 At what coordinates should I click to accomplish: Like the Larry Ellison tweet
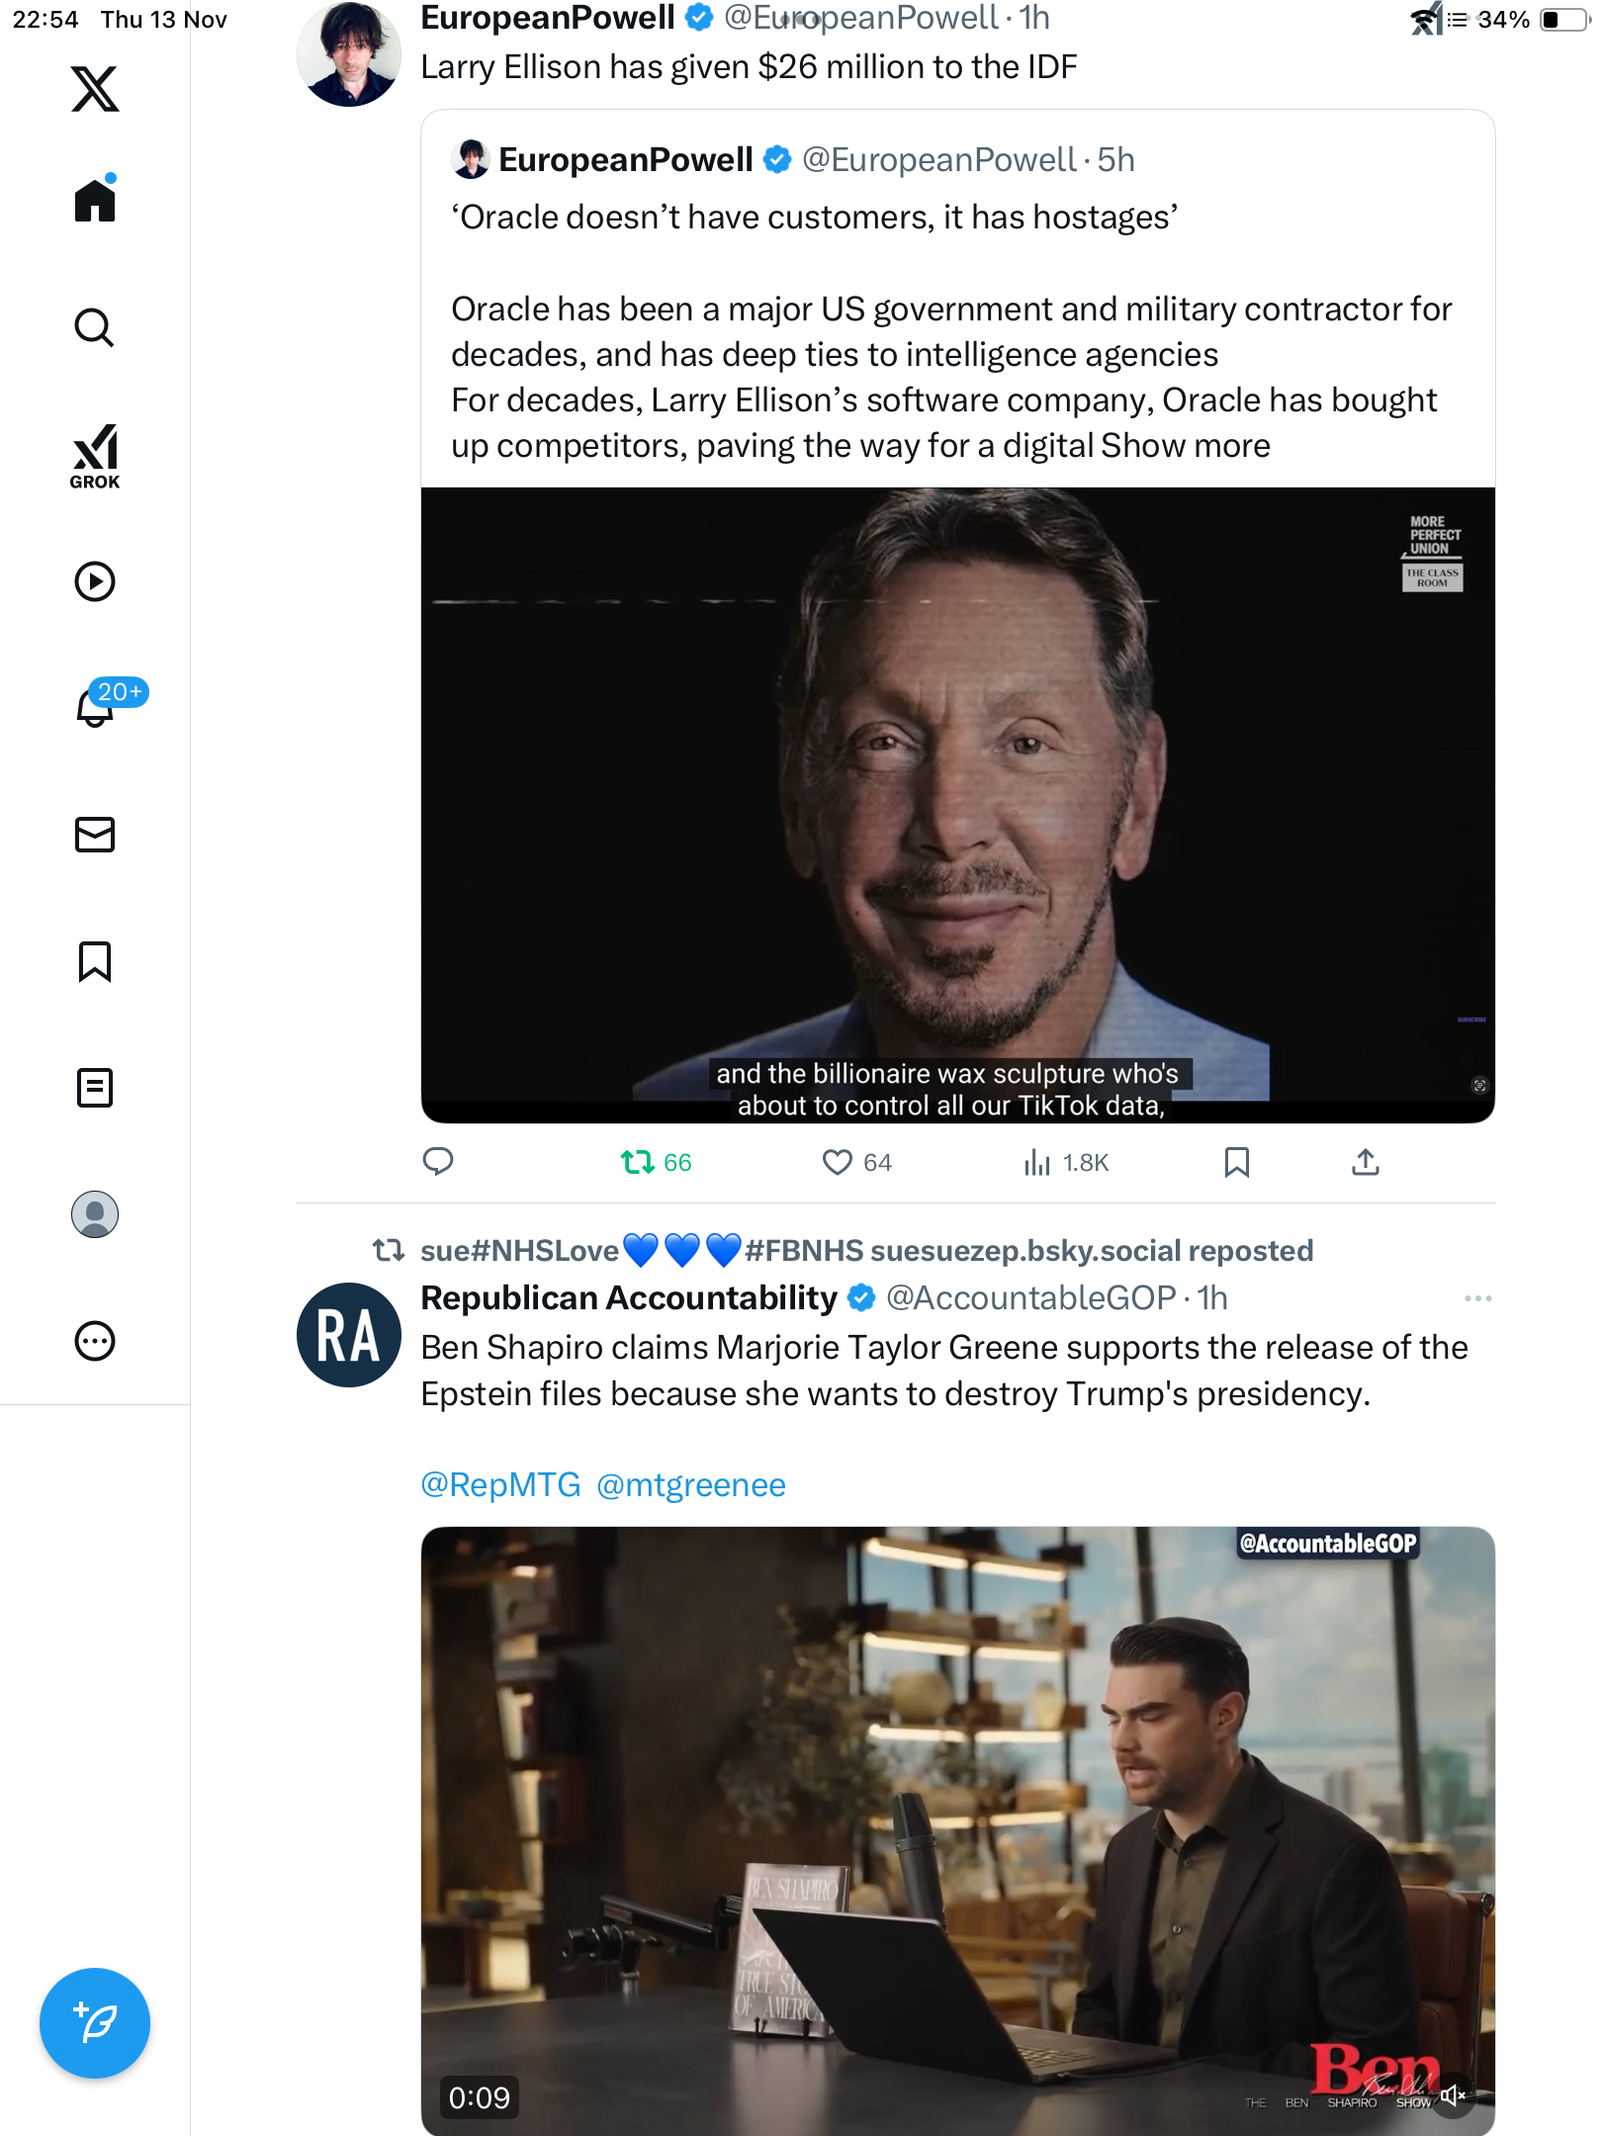tap(838, 1162)
